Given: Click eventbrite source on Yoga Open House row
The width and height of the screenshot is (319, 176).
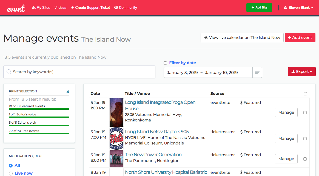Looking at the screenshot, I should 220,103.
